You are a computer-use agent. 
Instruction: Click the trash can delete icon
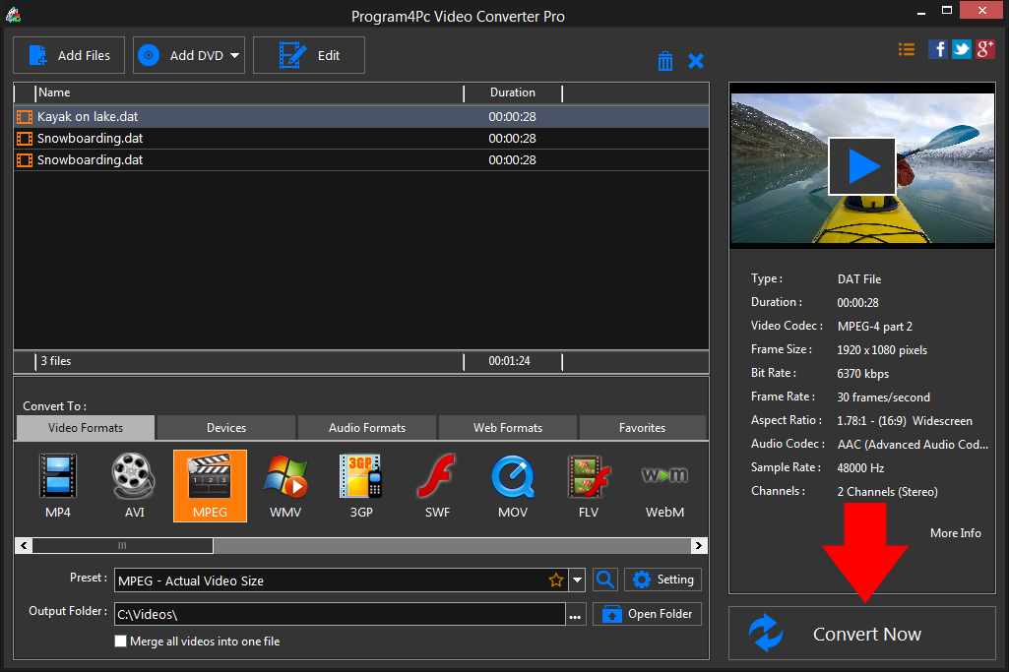pyautogui.click(x=665, y=61)
